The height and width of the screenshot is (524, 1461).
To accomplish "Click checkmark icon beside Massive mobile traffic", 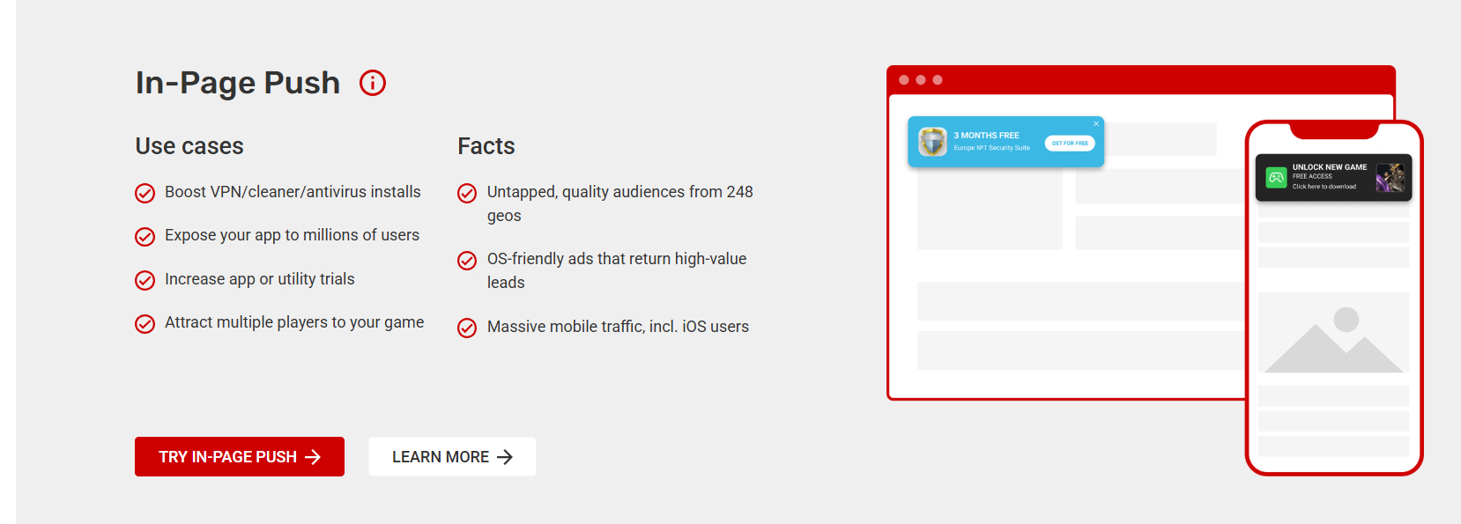I will tap(467, 328).
